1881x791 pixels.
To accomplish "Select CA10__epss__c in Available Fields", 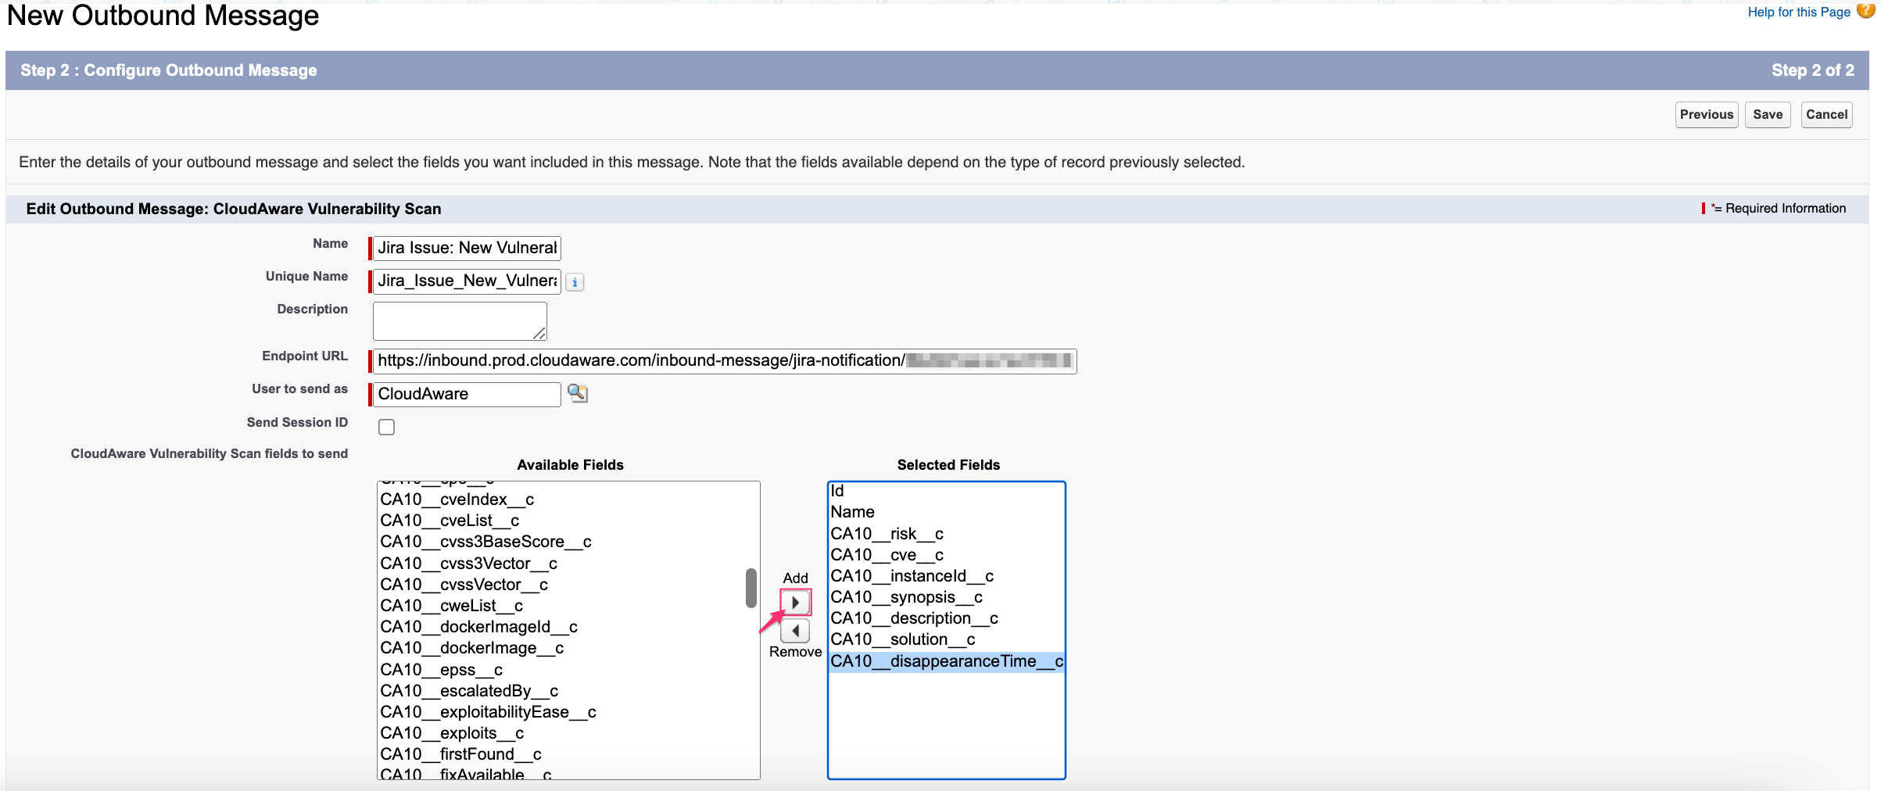I will pyautogui.click(x=440, y=669).
